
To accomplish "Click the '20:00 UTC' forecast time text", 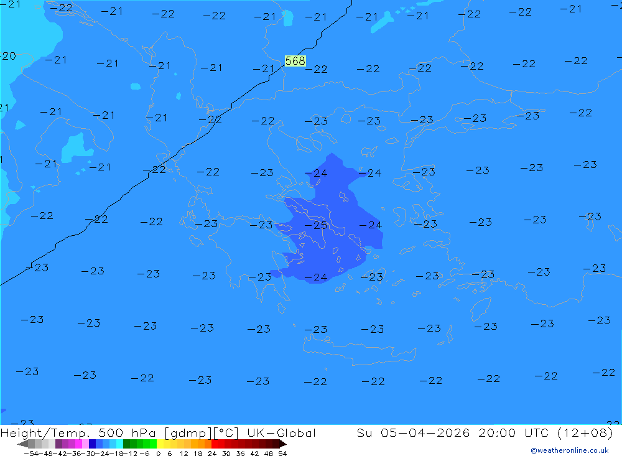I will (513, 432).
